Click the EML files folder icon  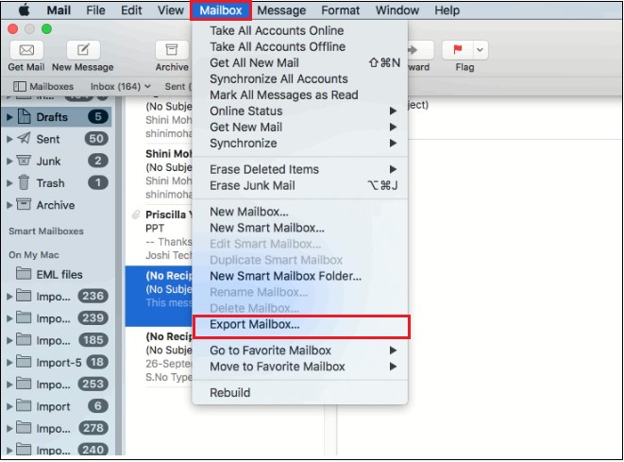click(x=24, y=274)
